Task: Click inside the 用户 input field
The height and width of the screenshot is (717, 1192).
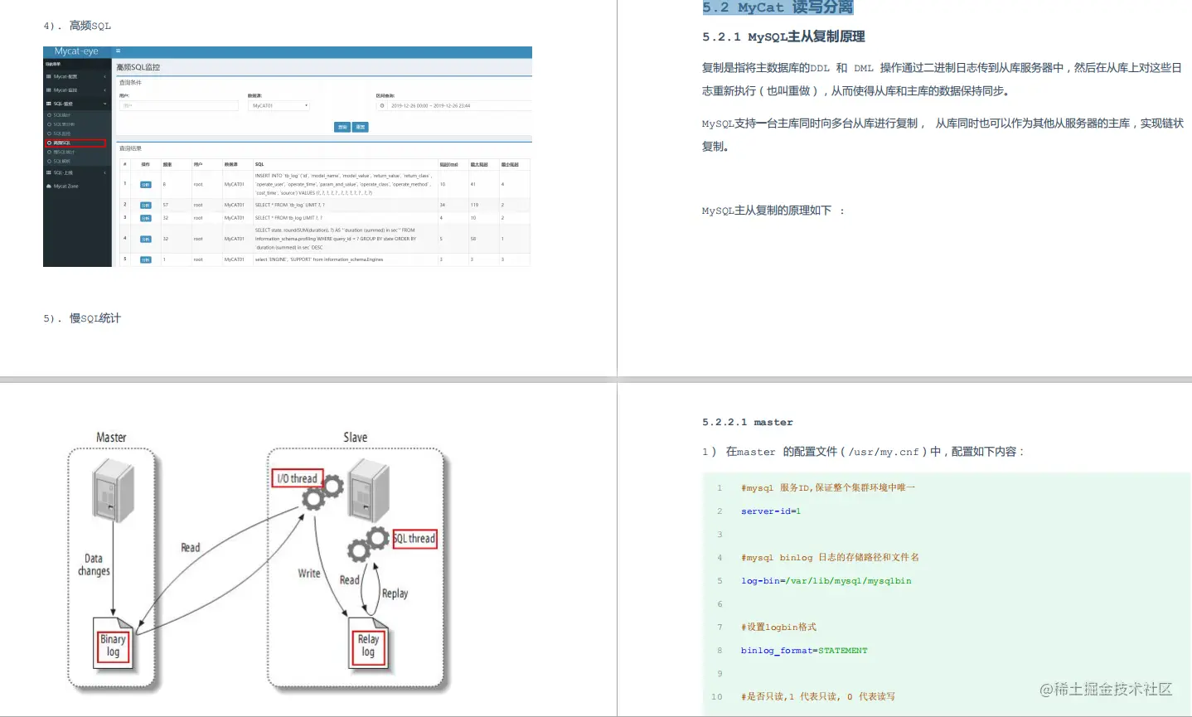Action: pyautogui.click(x=177, y=105)
